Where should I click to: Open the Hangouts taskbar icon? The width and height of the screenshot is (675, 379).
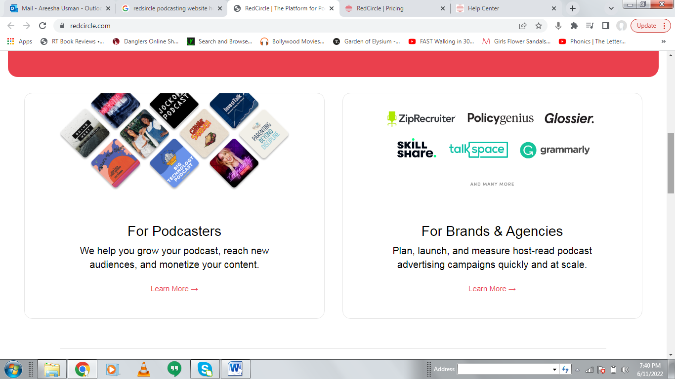[174, 369]
